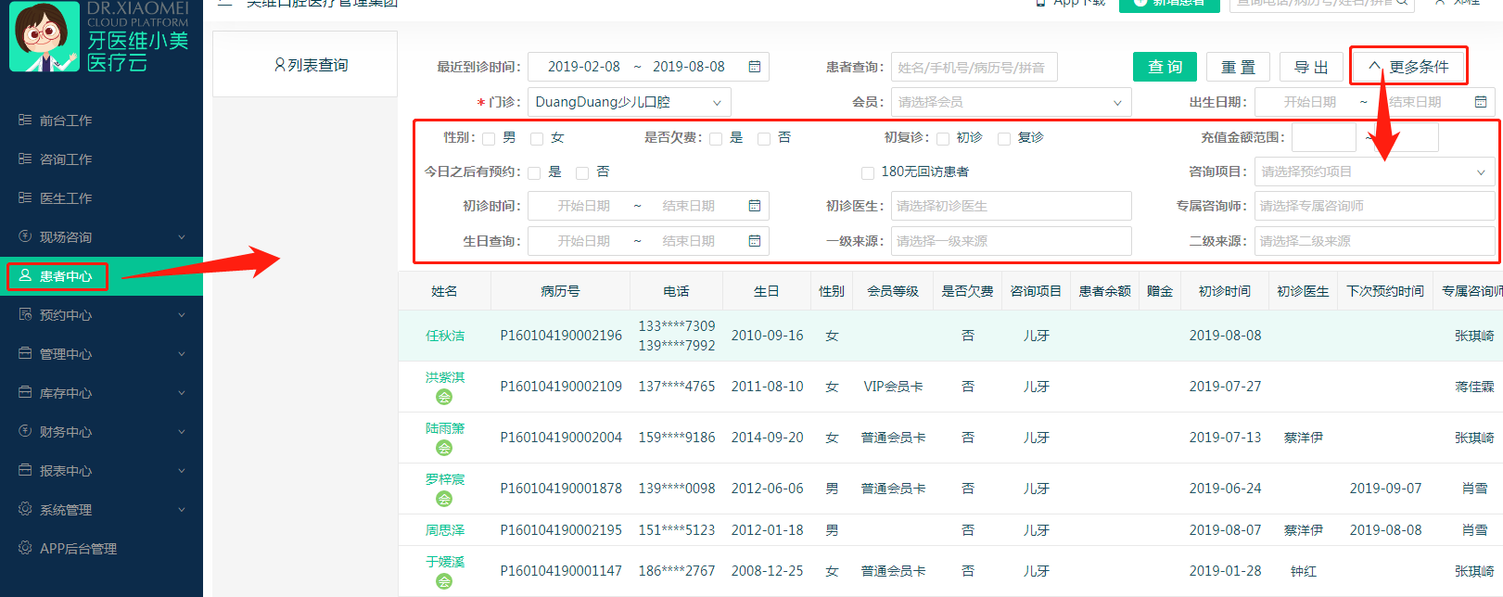Click the 患者查询 search input field
The width and height of the screenshot is (1503, 597).
coord(974,67)
